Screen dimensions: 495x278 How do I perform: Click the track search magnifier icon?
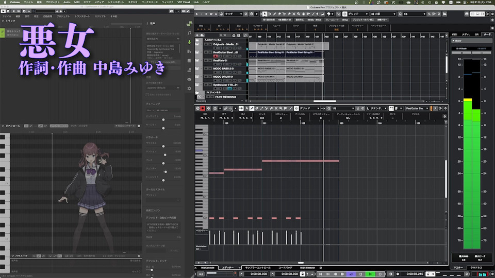(245, 36)
